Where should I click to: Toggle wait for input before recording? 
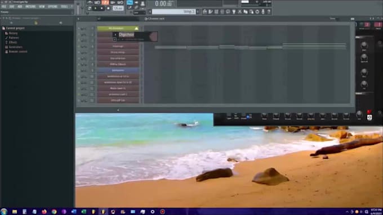tap(97, 2)
